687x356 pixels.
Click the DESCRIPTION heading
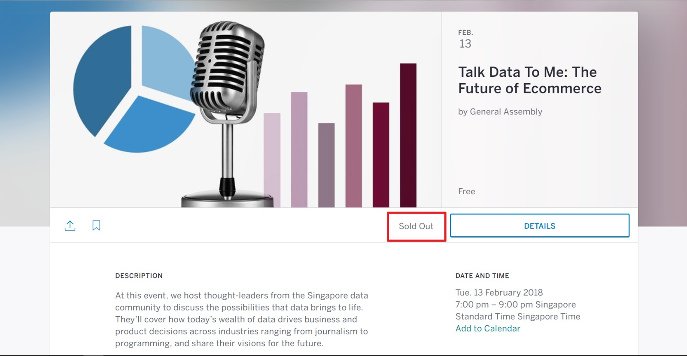pos(139,276)
